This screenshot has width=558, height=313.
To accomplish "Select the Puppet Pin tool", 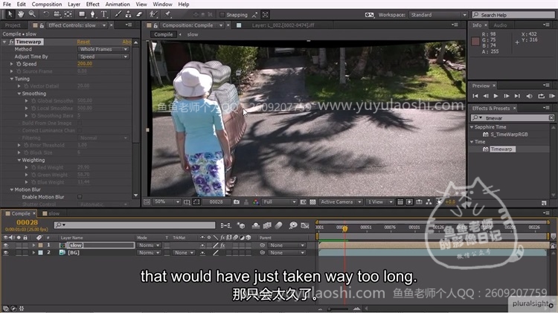I will point(167,14).
